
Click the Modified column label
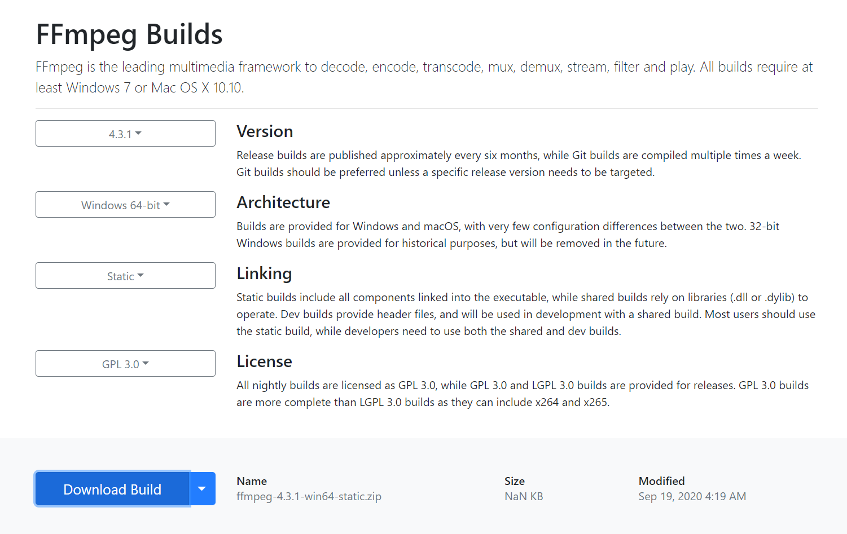click(661, 481)
